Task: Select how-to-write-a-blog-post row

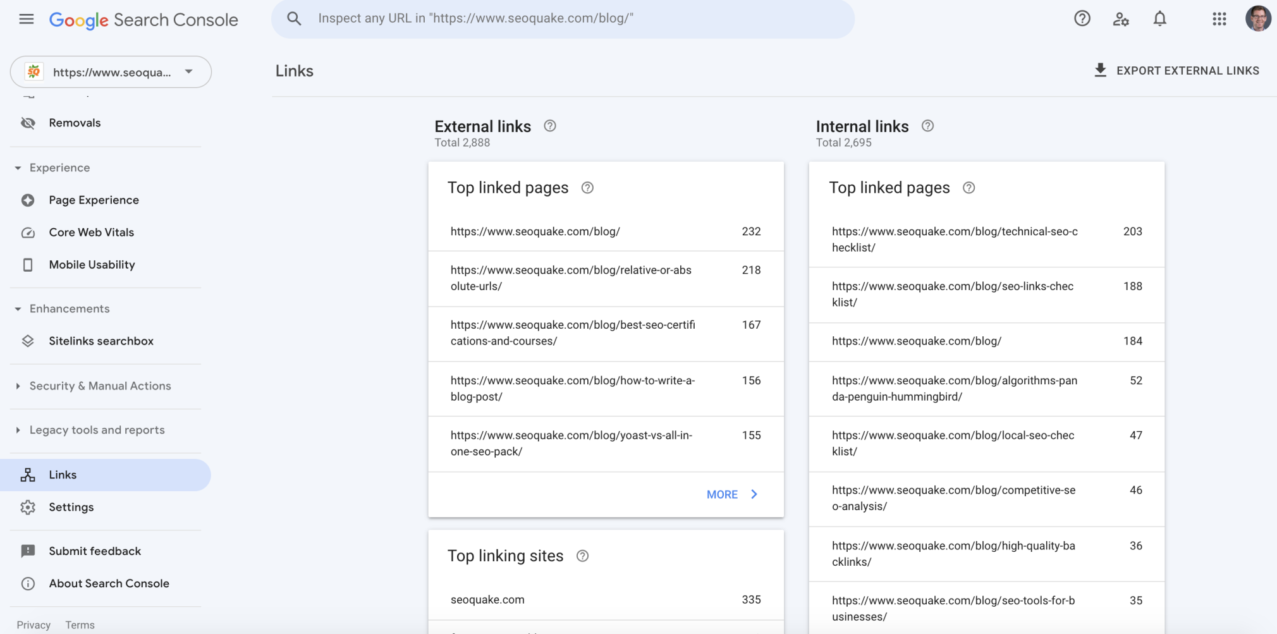Action: pos(606,389)
